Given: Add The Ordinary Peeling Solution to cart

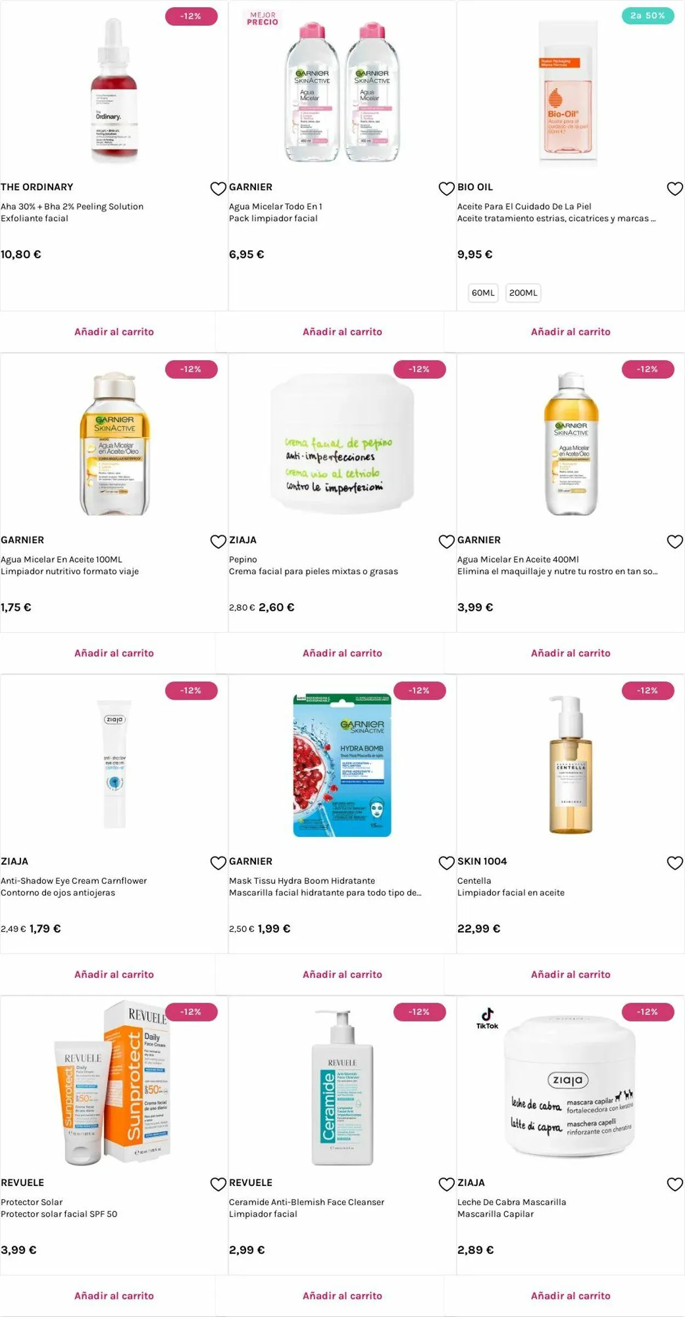Looking at the screenshot, I should [114, 332].
